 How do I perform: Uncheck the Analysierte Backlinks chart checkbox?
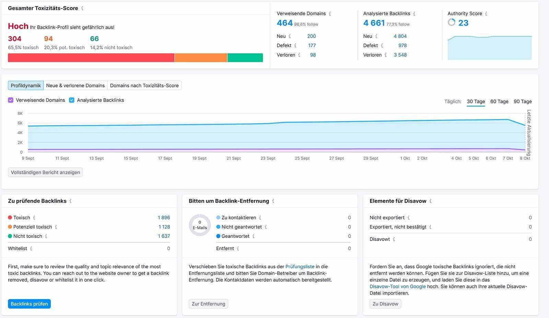click(x=72, y=100)
